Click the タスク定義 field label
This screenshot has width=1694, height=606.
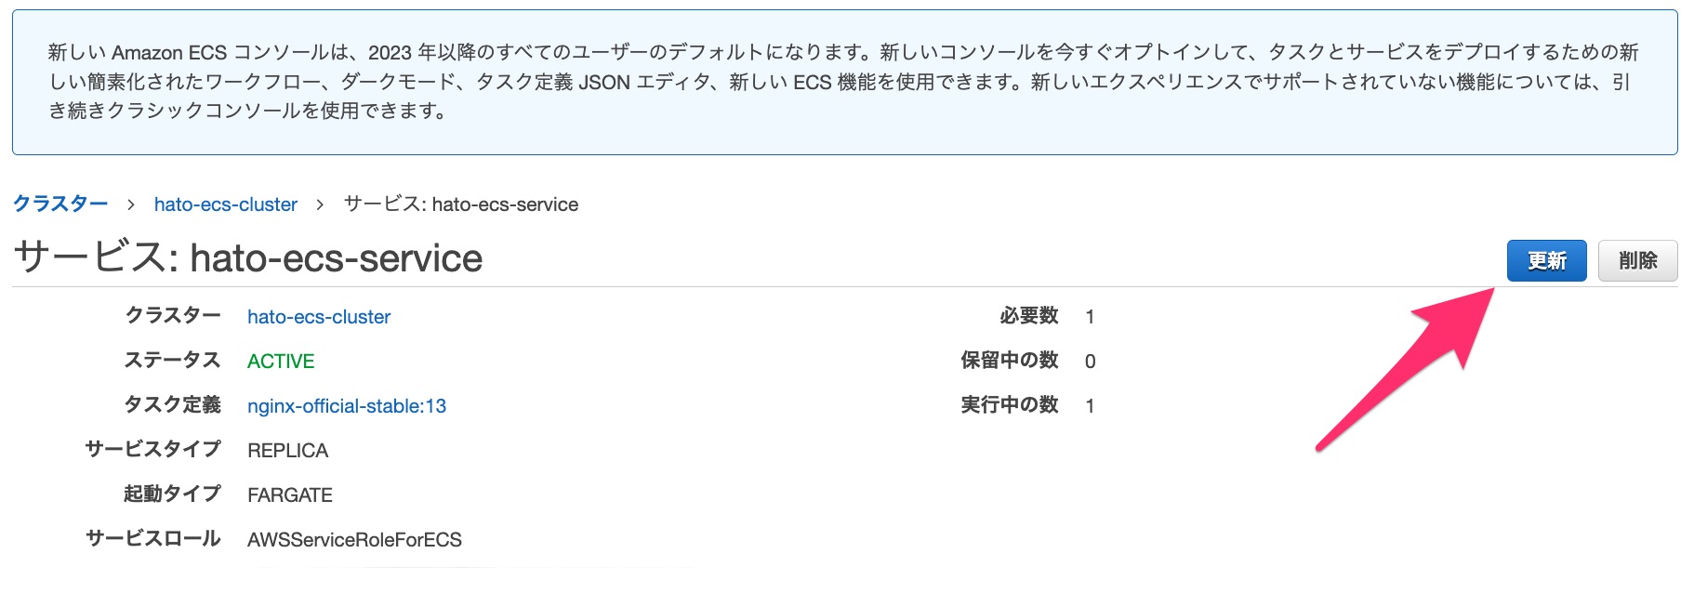[x=173, y=405]
